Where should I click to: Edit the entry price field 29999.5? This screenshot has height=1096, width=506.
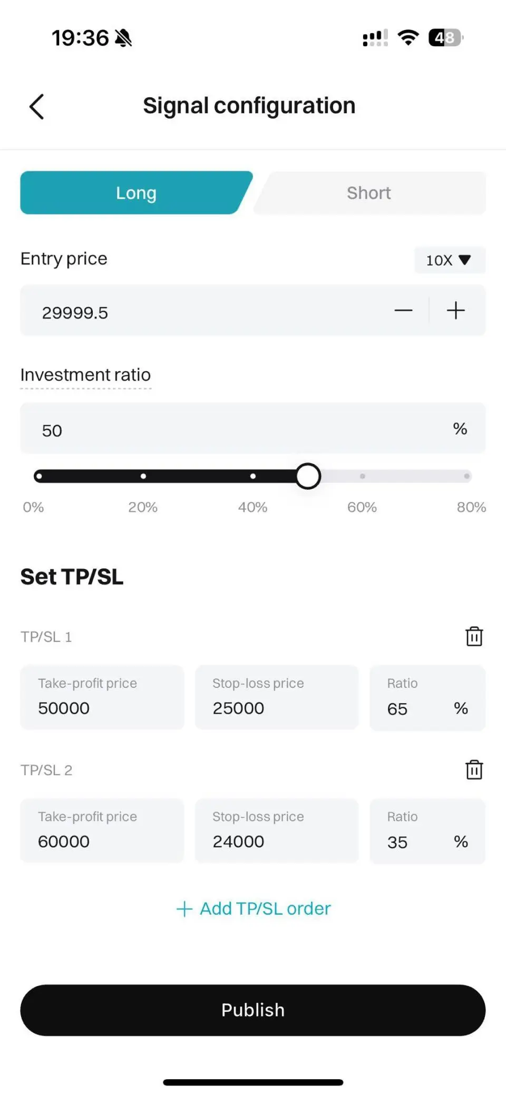[x=206, y=311]
